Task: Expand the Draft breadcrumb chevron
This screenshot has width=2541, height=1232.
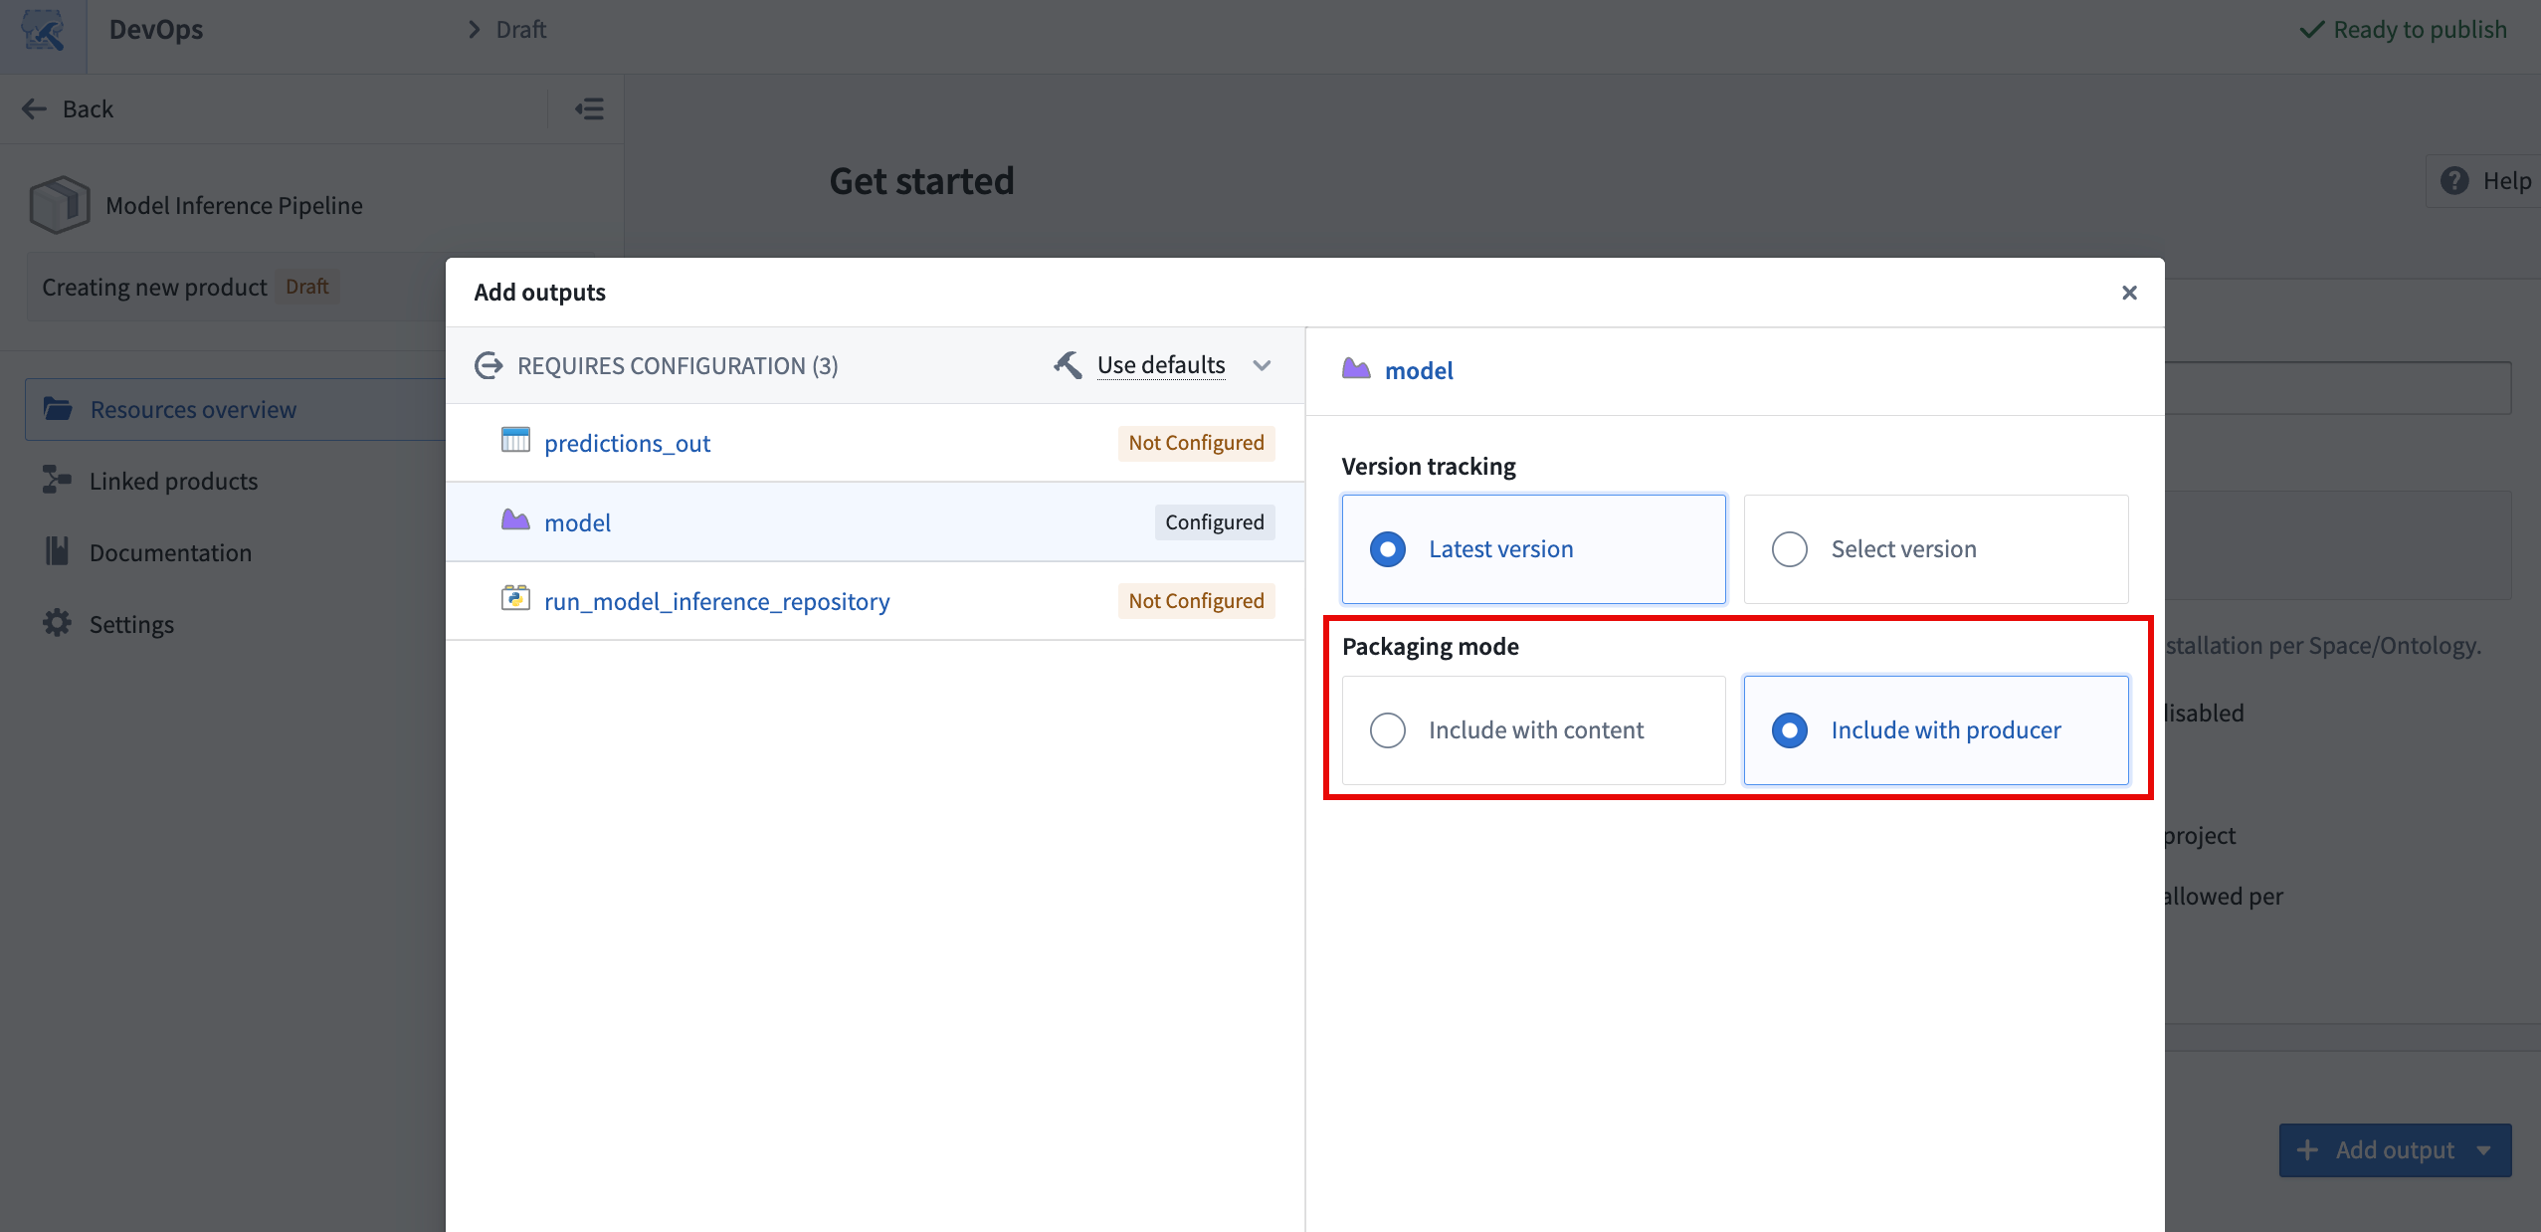Action: tap(475, 29)
